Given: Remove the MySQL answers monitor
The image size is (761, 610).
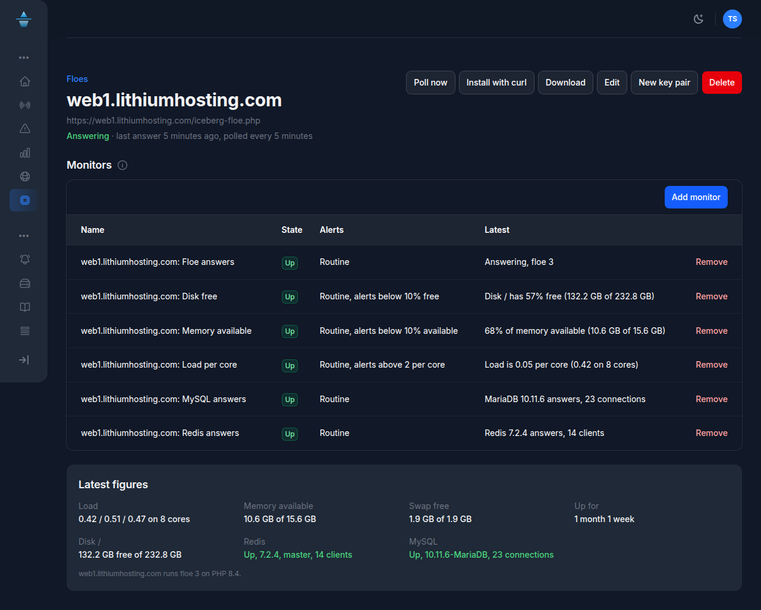Looking at the screenshot, I should (712, 399).
